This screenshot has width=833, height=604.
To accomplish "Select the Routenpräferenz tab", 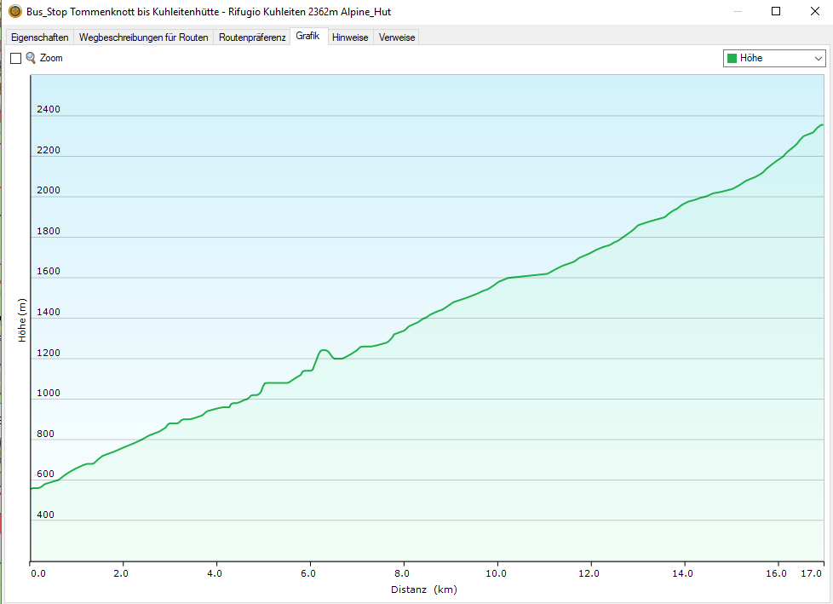I will (252, 37).
